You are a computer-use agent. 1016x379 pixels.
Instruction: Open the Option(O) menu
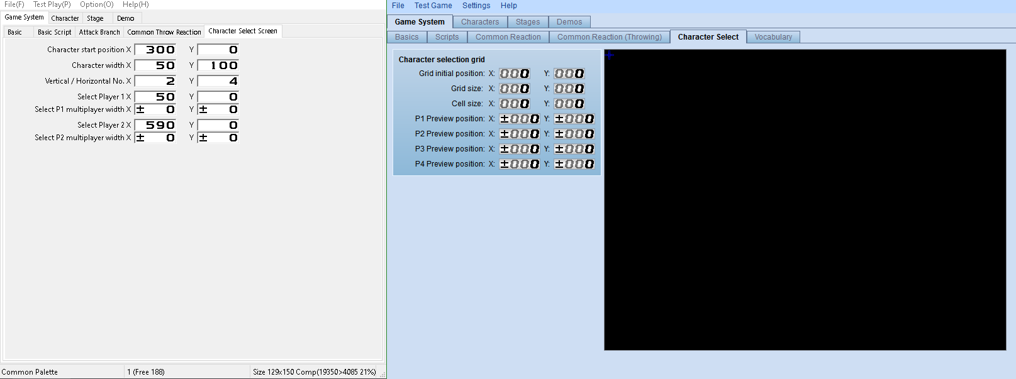(x=96, y=4)
